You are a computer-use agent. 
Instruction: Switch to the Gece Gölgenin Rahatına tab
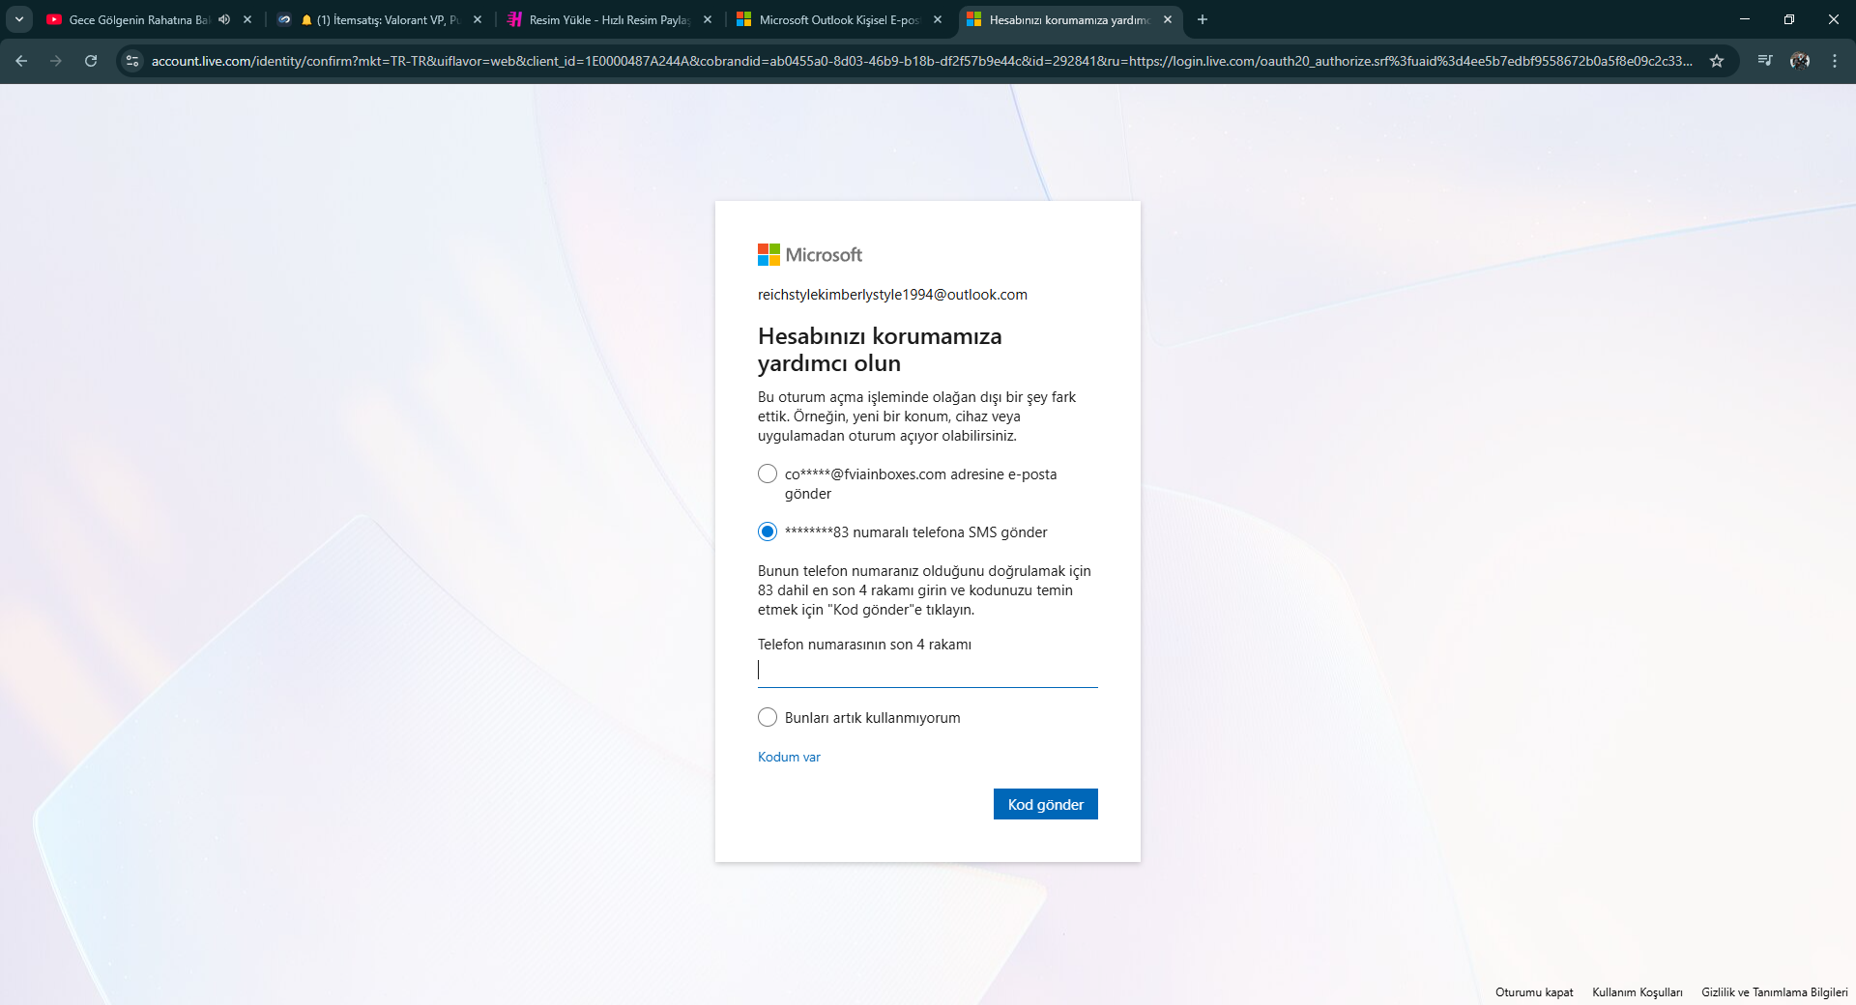pyautogui.click(x=150, y=19)
